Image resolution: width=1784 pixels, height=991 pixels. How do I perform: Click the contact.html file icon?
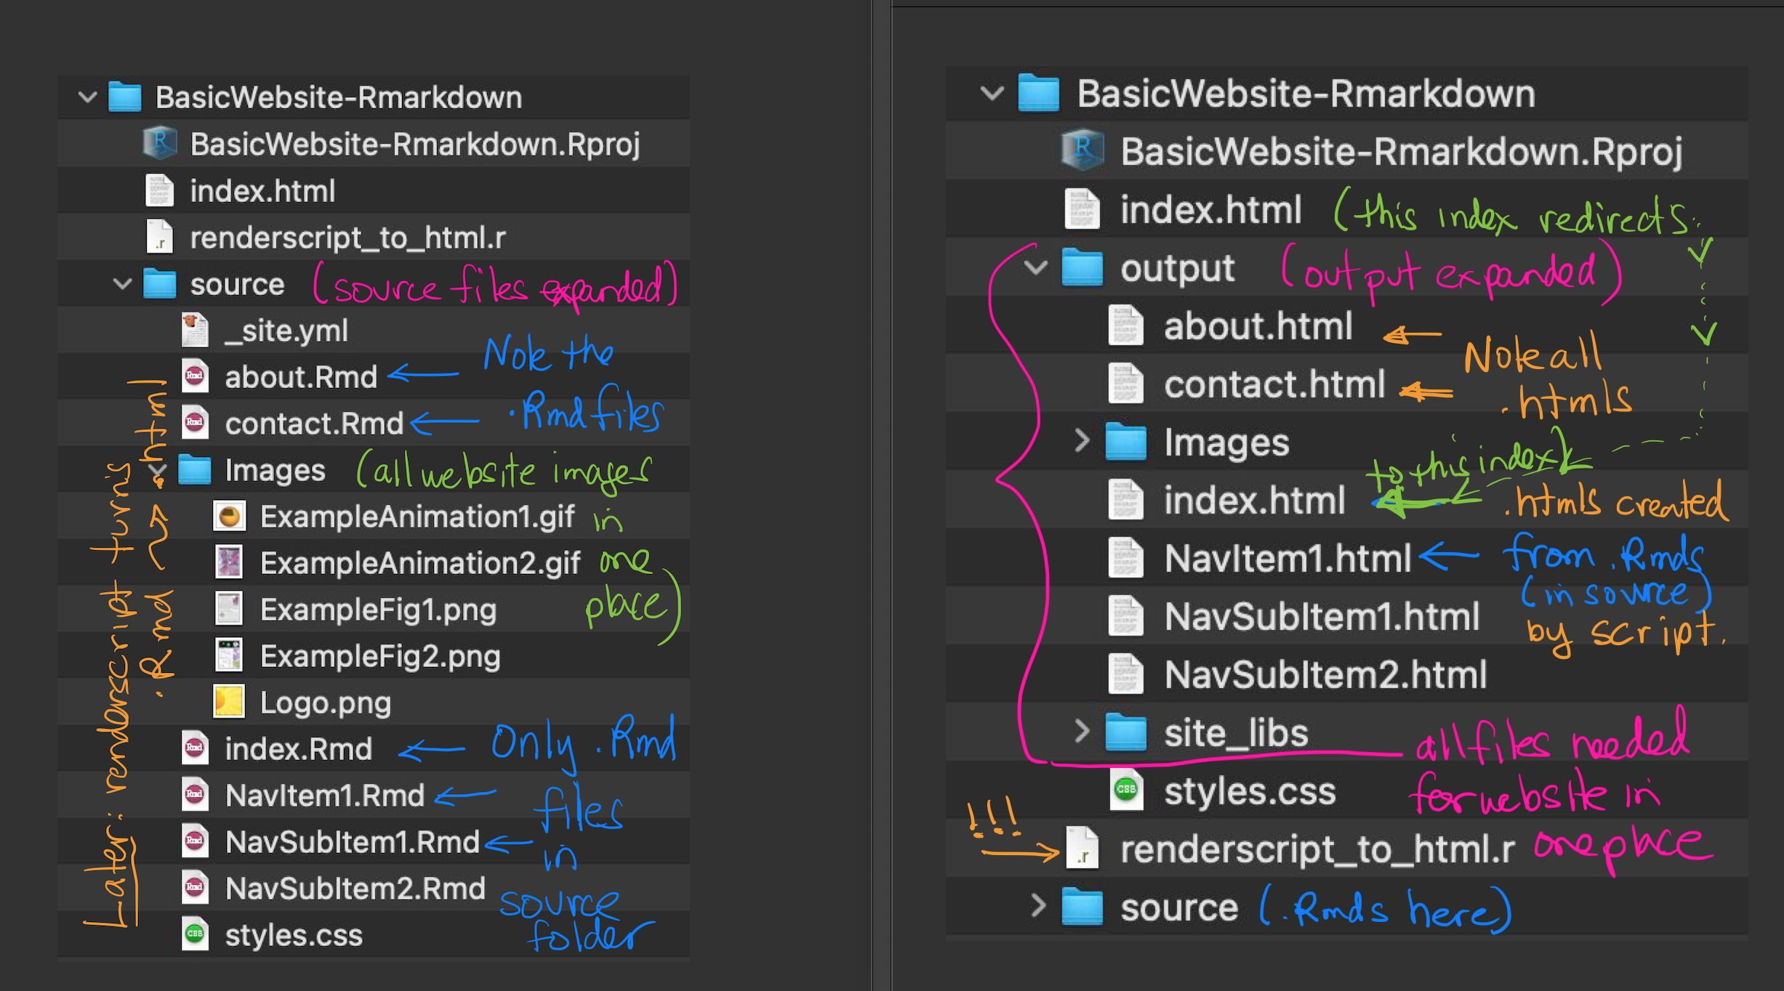pos(1125,383)
